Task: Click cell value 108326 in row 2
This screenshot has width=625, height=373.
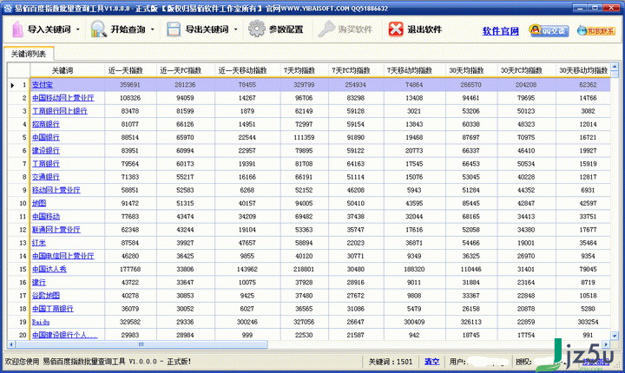Action: [x=130, y=98]
